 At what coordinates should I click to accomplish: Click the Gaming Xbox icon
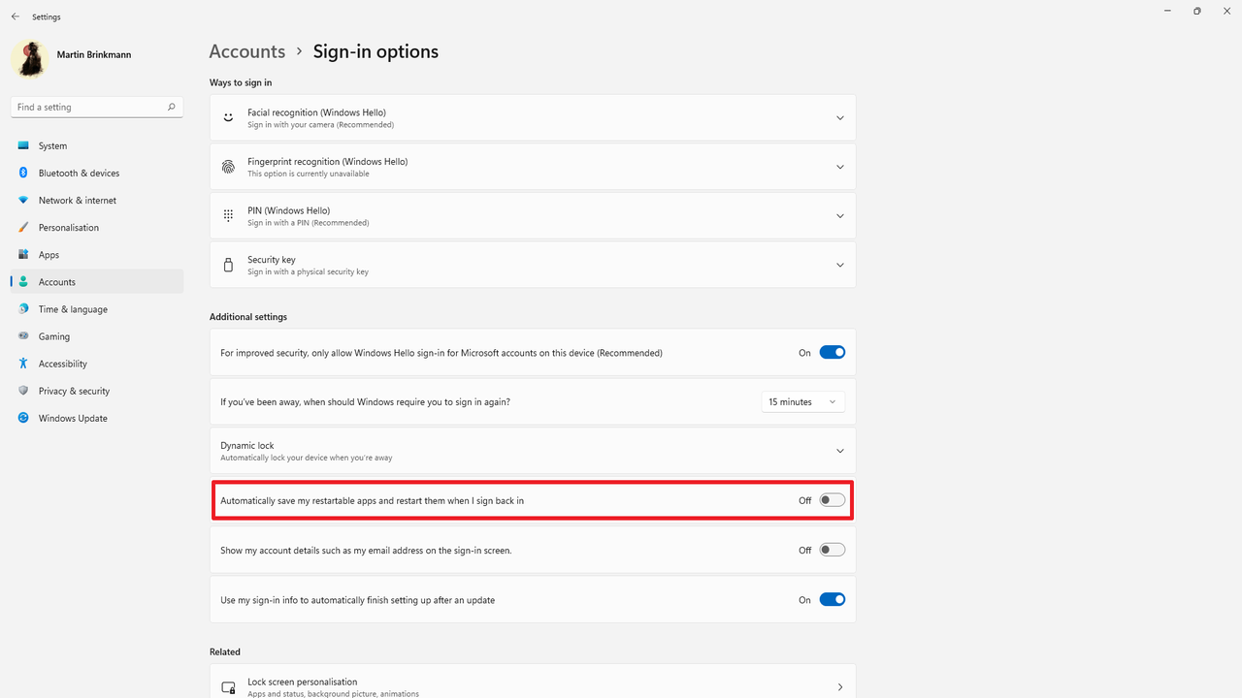click(22, 336)
